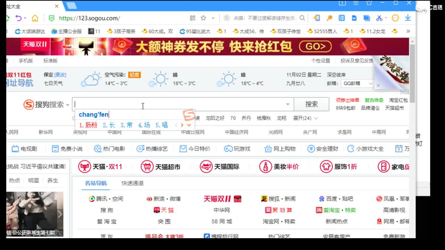Open the QR/grid icon in address bar
This screenshot has height=250, width=445.
193,18
